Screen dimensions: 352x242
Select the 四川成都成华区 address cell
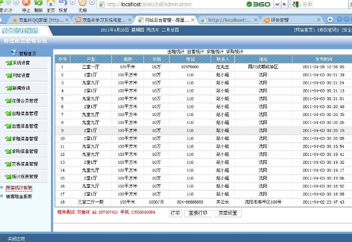tap(263, 67)
